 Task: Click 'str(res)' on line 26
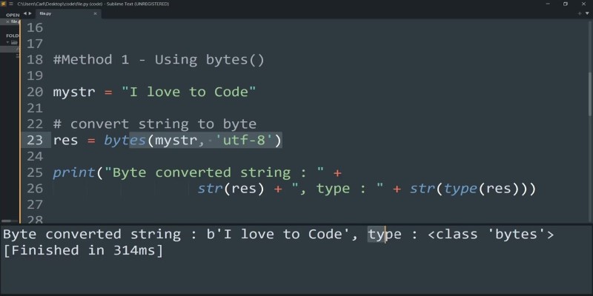click(x=231, y=189)
